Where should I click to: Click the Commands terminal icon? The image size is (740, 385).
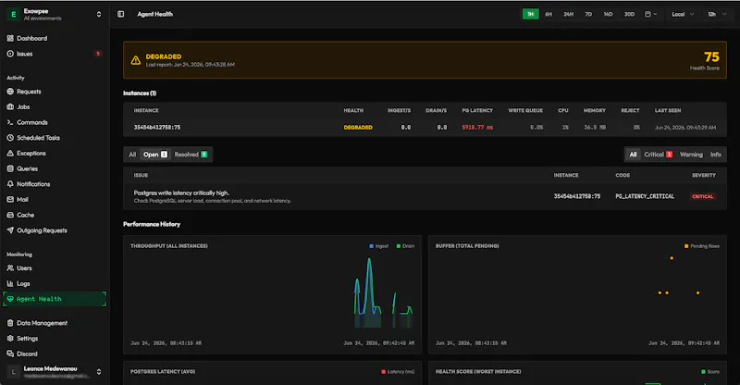click(x=10, y=122)
